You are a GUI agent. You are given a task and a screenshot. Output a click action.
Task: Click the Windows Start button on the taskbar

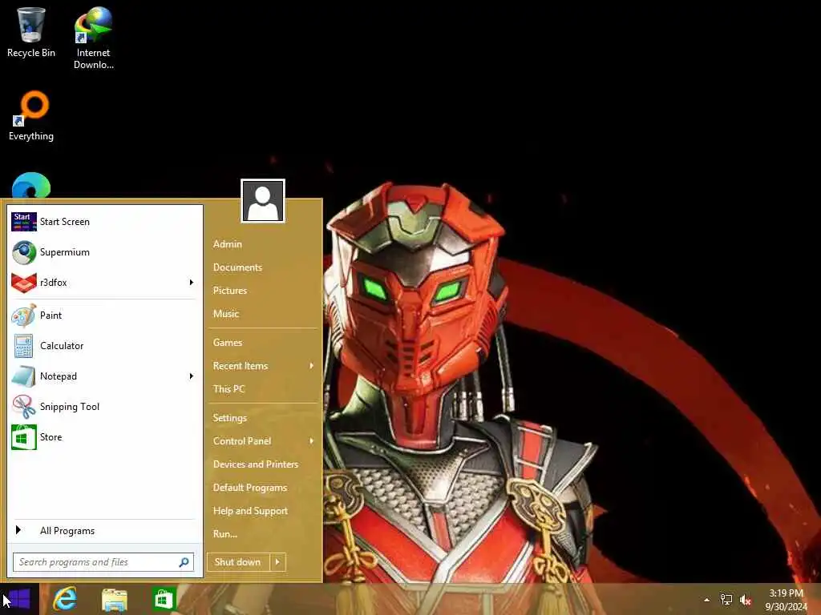coord(19,599)
